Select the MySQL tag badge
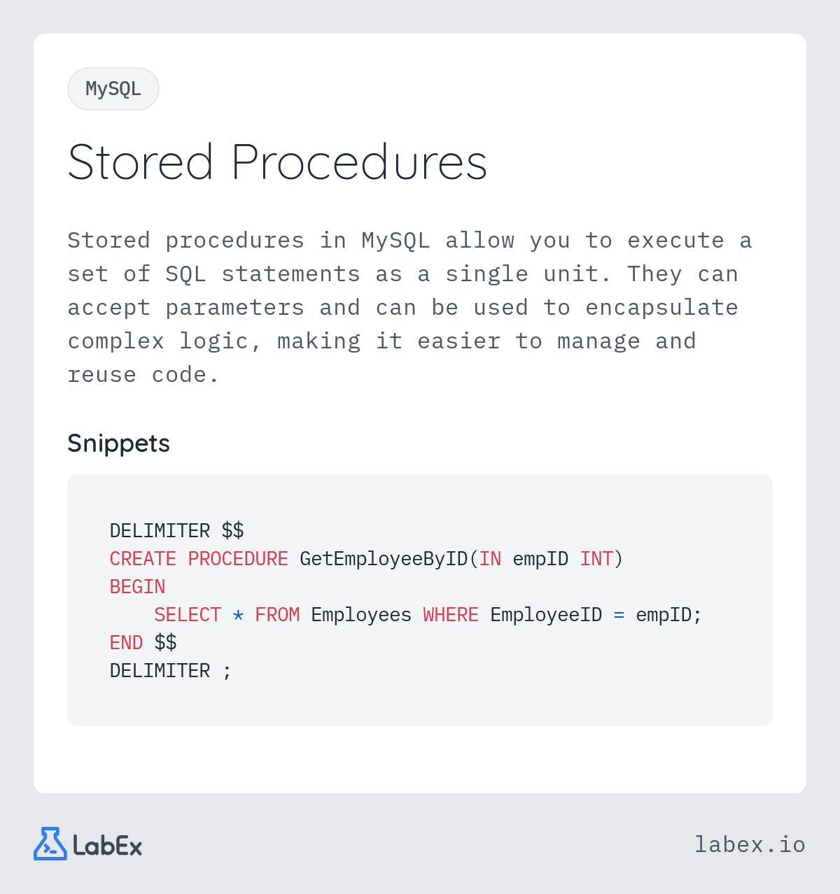The width and height of the screenshot is (840, 894). (113, 89)
